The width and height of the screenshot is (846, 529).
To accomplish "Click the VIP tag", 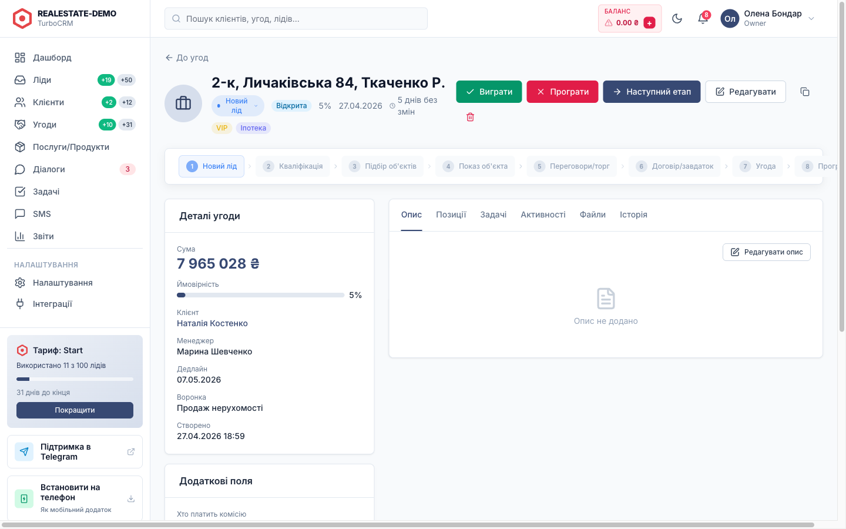I will [x=221, y=128].
